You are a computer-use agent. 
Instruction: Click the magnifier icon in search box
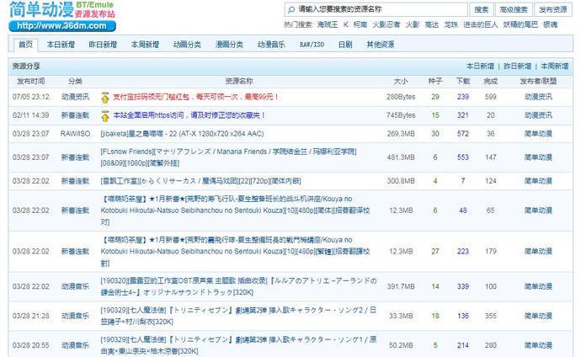pyautogui.click(x=291, y=9)
